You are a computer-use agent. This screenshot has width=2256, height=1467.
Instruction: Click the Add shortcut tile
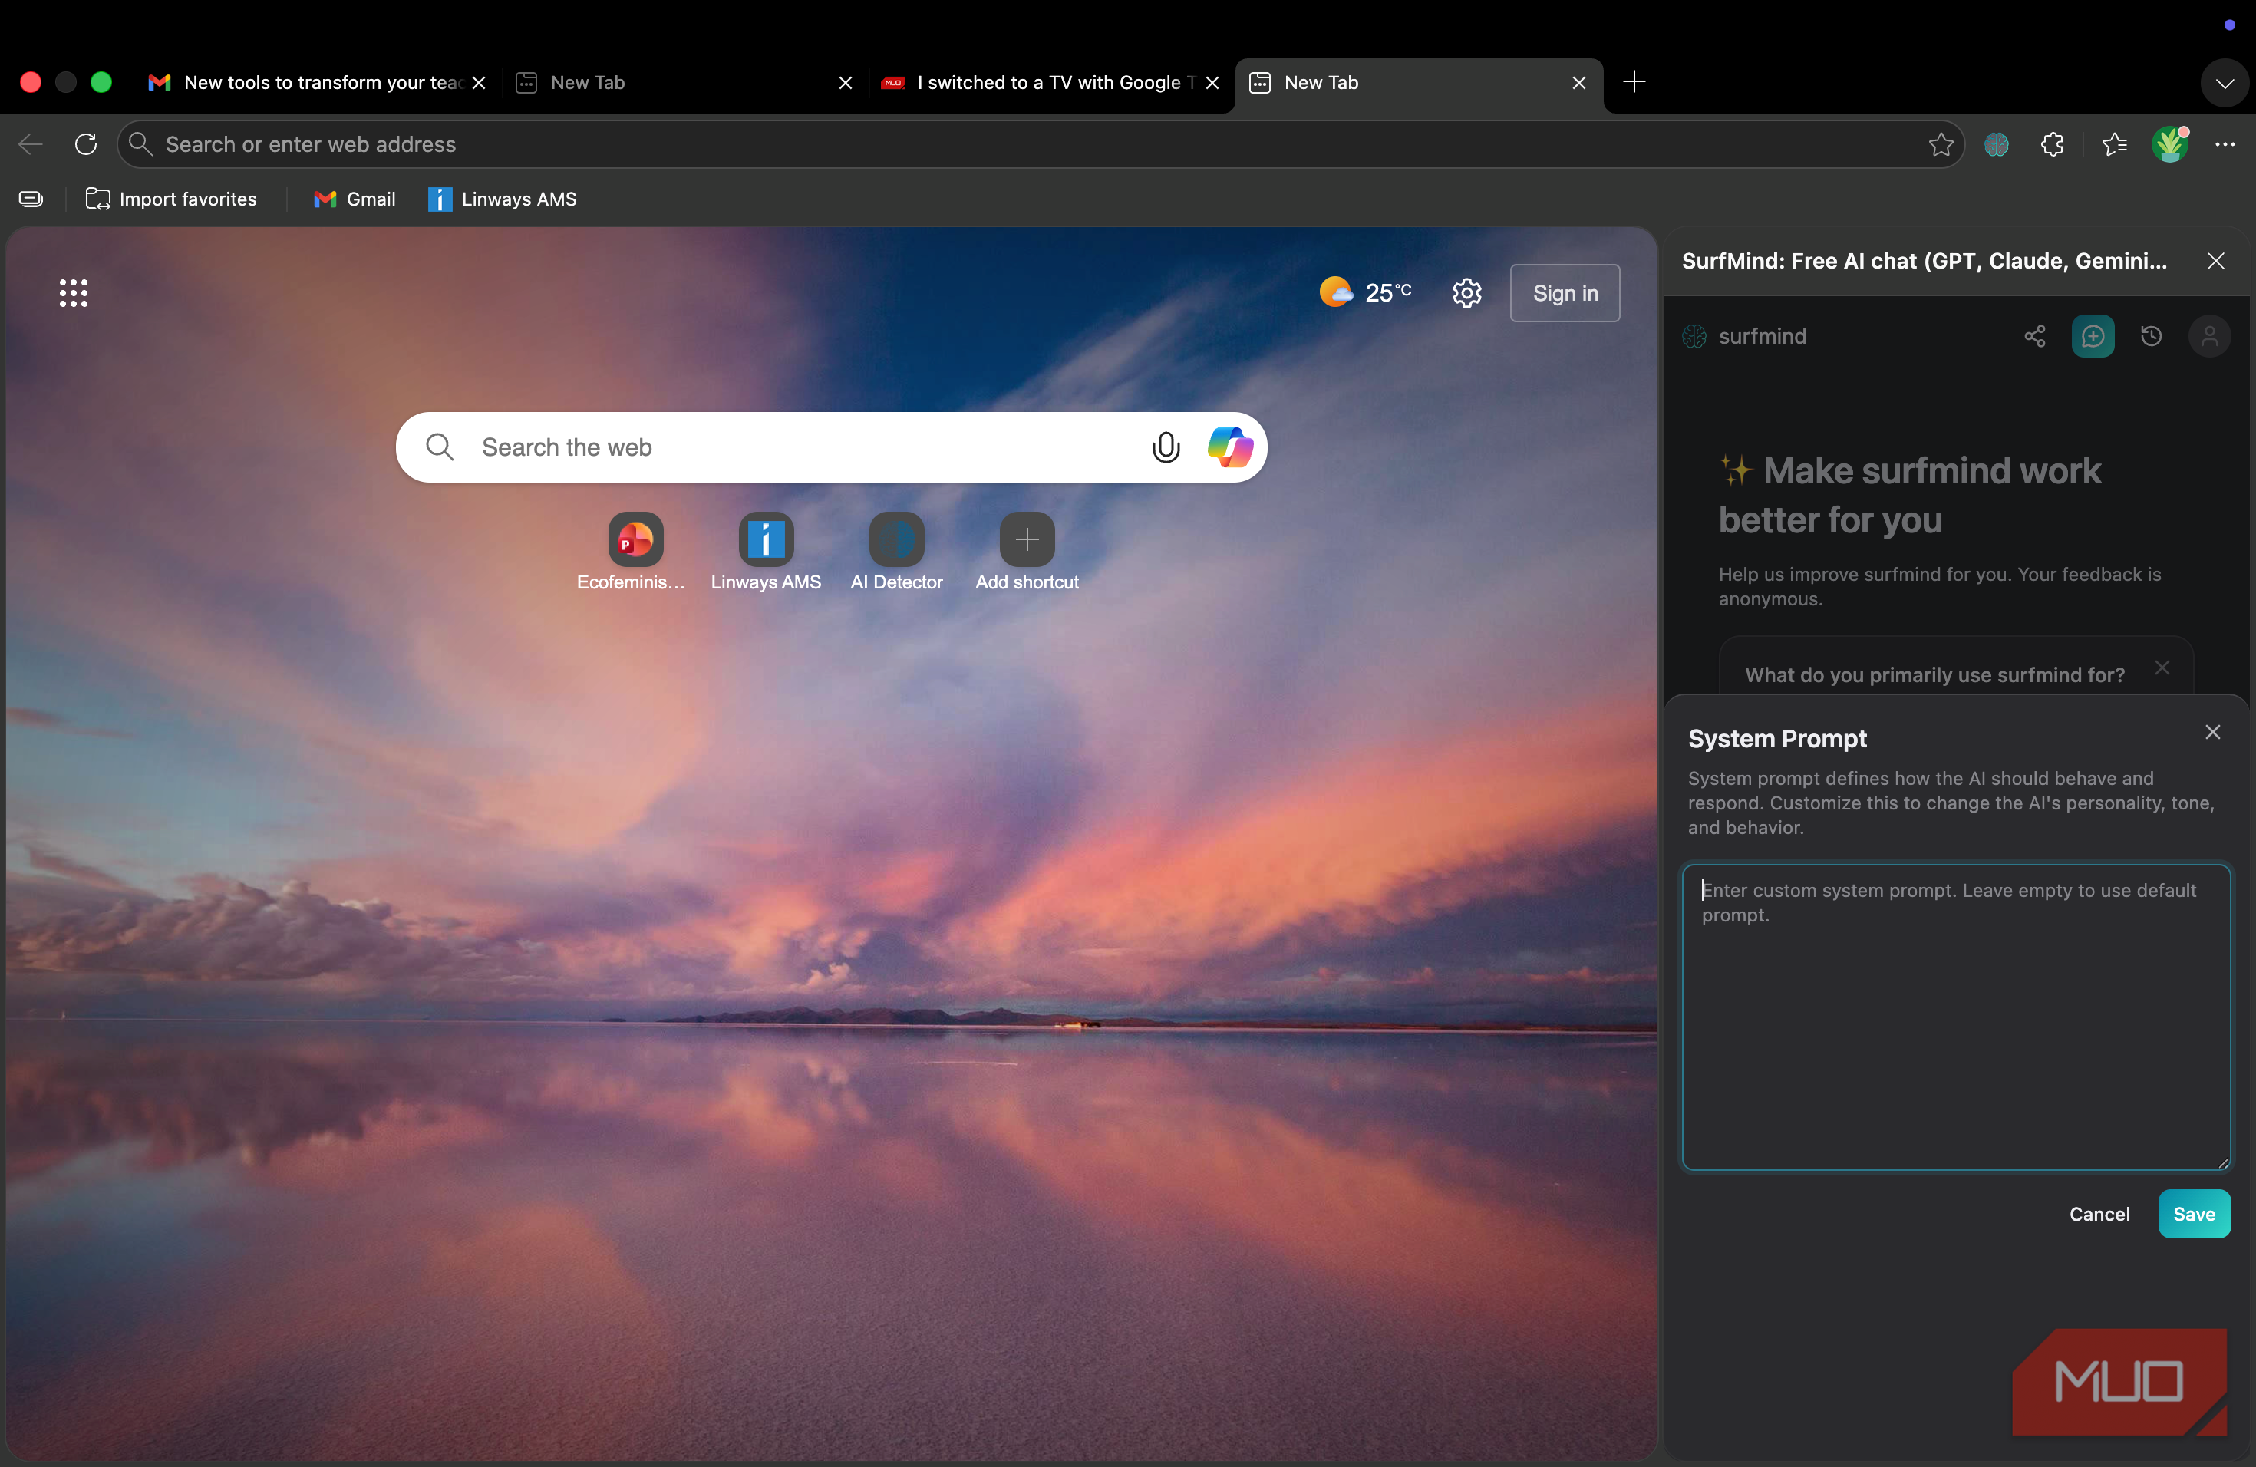pyautogui.click(x=1027, y=552)
